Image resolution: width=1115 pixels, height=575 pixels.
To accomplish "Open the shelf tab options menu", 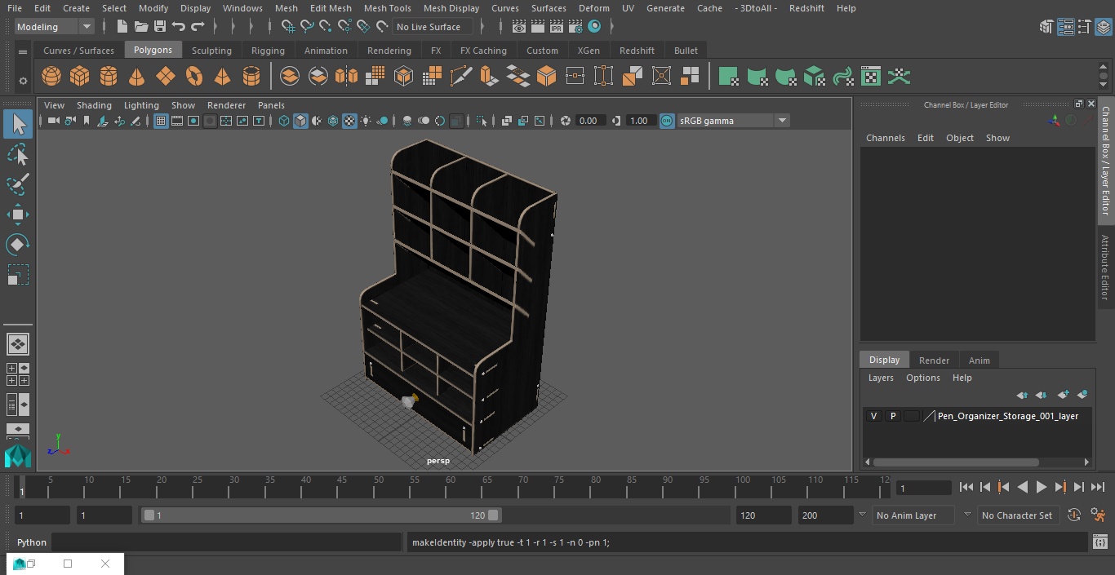I will pos(22,51).
